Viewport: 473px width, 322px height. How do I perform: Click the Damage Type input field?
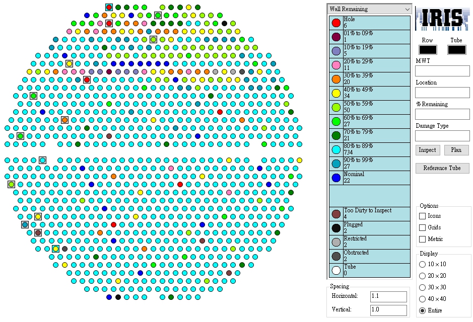point(442,136)
